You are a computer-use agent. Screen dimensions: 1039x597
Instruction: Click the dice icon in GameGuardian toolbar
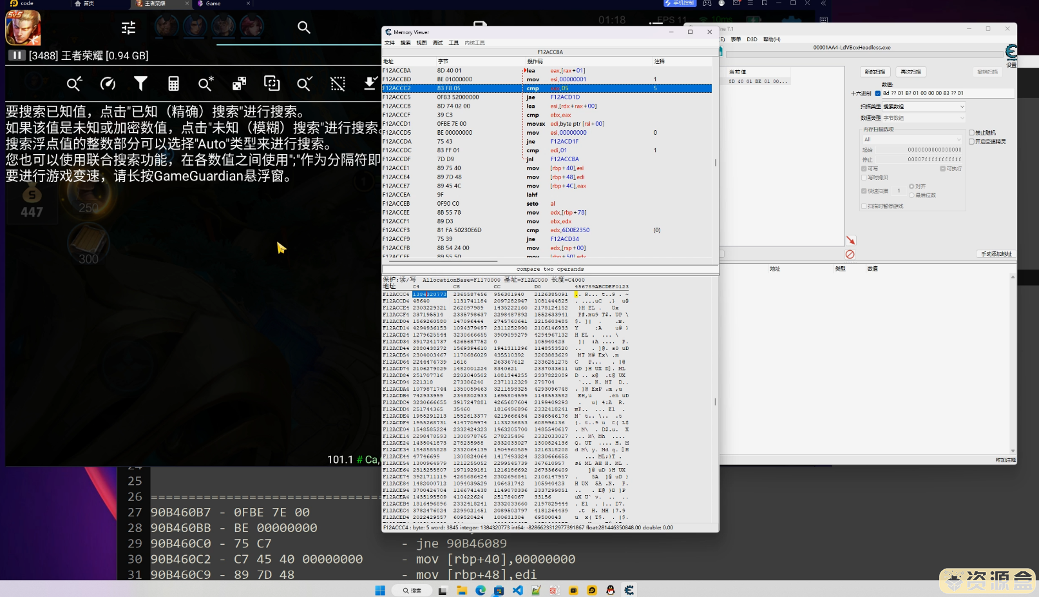(x=239, y=83)
